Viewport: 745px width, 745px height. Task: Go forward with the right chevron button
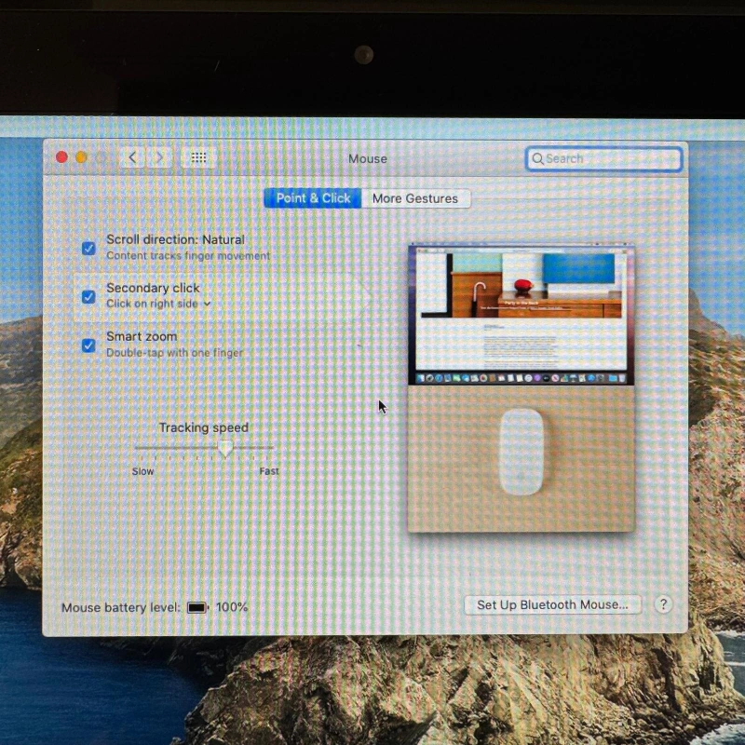[x=159, y=157]
